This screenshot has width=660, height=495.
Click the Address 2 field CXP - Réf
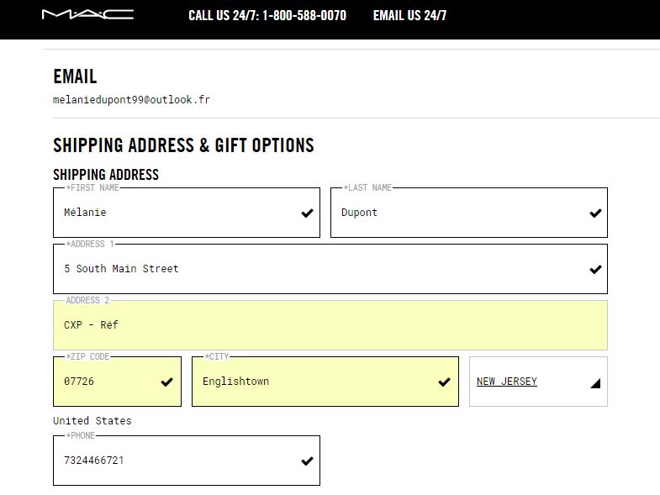[x=330, y=325]
